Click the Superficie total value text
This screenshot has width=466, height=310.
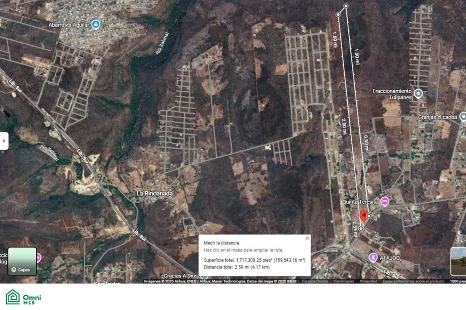tap(255, 260)
